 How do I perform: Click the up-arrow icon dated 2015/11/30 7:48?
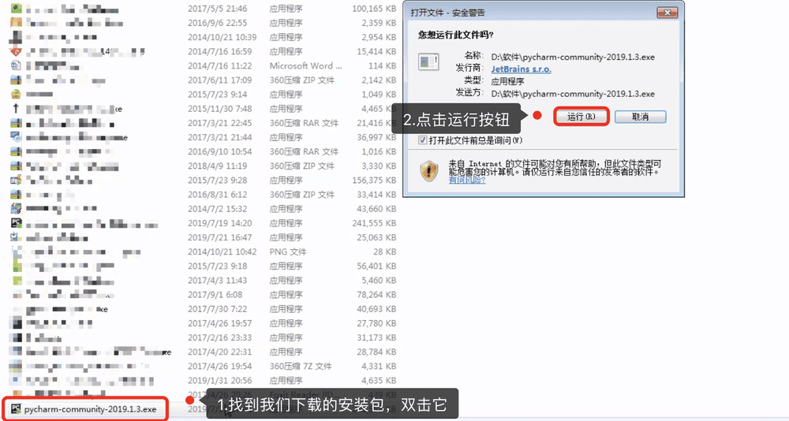(x=16, y=108)
